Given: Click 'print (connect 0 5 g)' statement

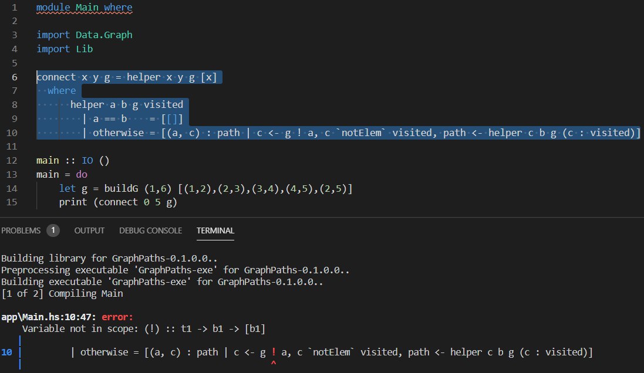Looking at the screenshot, I should point(117,202).
